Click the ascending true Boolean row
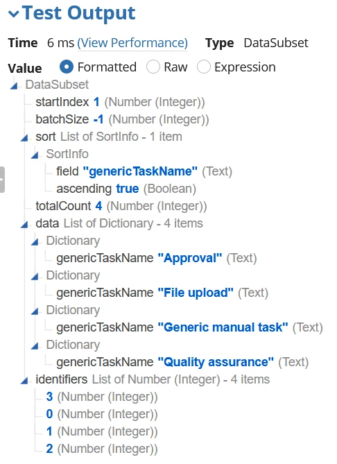This screenshot has height=464, width=337. (x=126, y=189)
